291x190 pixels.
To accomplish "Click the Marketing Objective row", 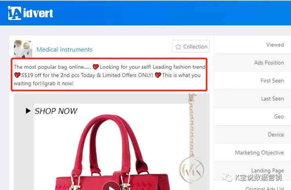I will coord(252,152).
